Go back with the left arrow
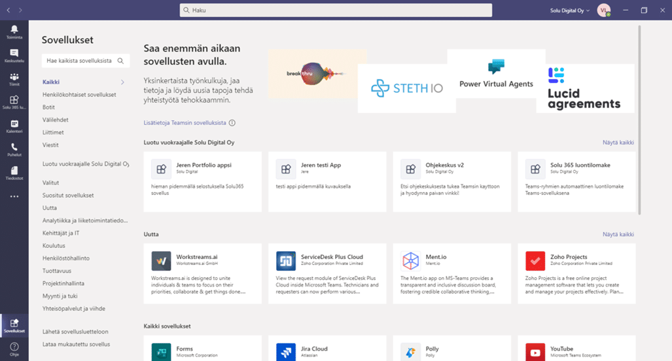 click(8, 10)
